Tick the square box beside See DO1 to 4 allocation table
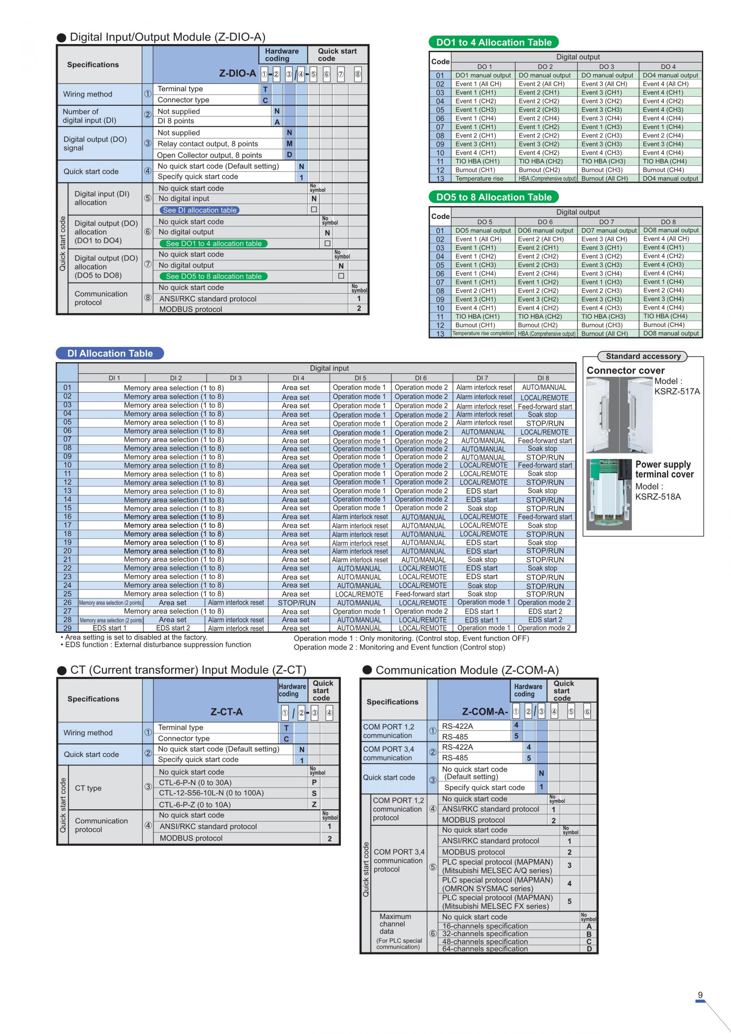731x1034 pixels. (327, 243)
